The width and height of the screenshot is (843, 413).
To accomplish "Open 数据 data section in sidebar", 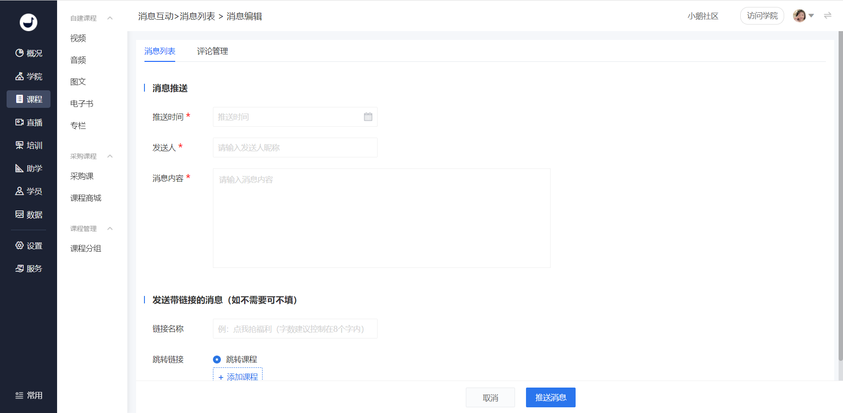I will [29, 214].
